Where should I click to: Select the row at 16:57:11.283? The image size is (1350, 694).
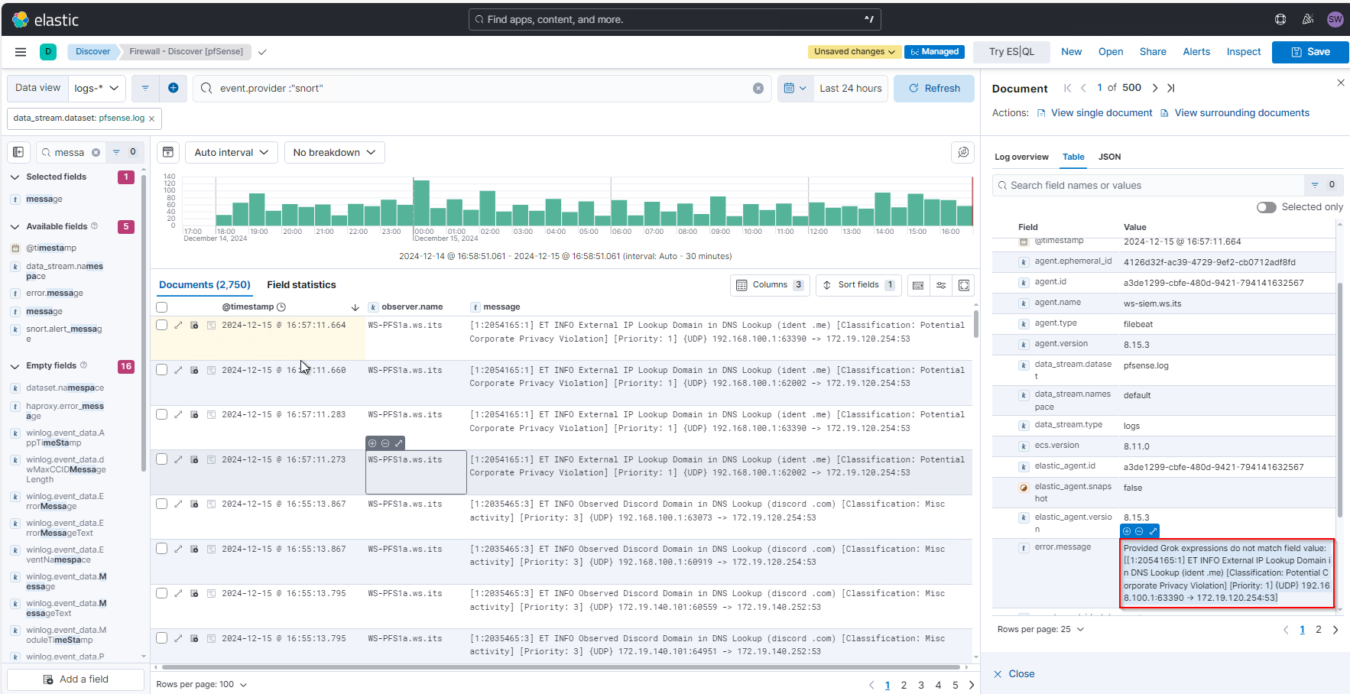tap(161, 414)
